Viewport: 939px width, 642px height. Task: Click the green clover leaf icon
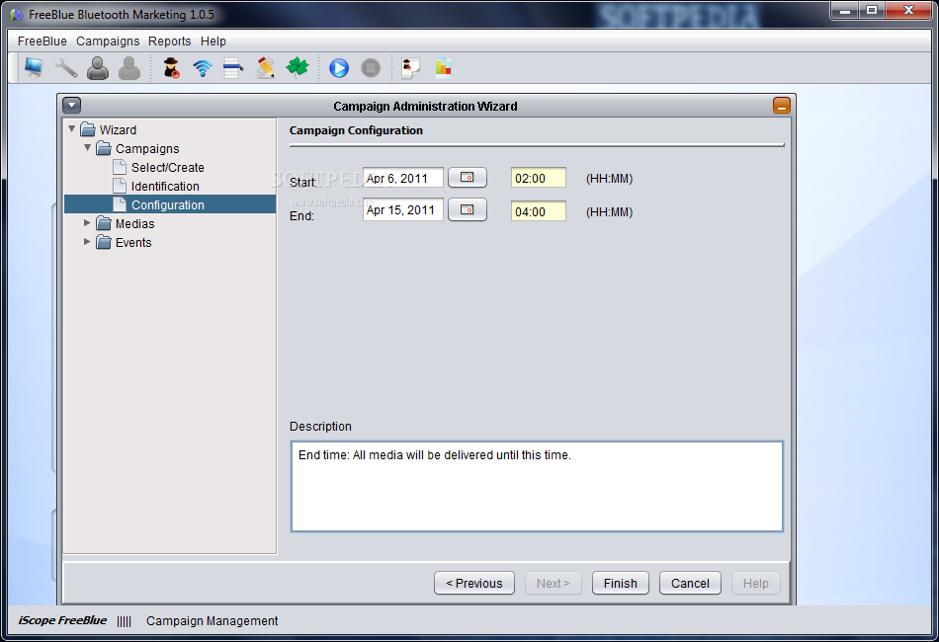(x=298, y=67)
